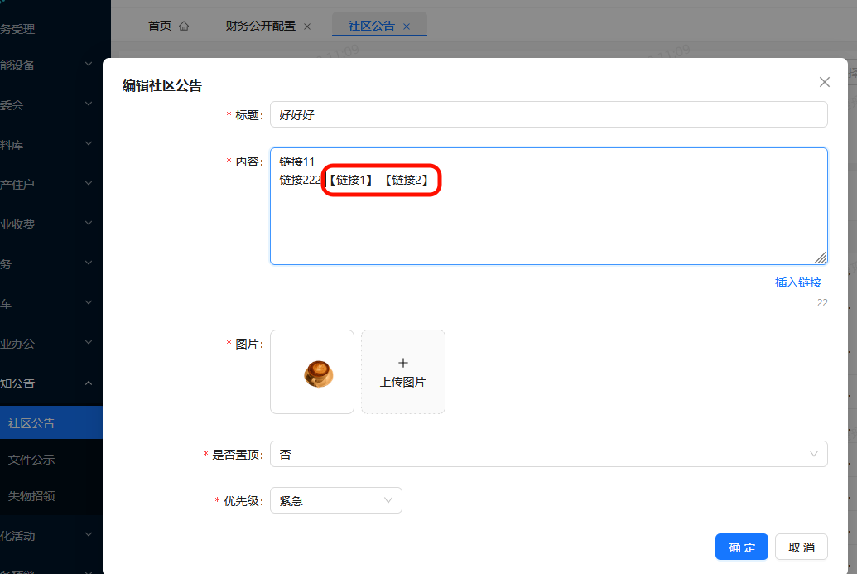The width and height of the screenshot is (857, 574).
Task: Click the 取消 cancel button
Action: (801, 547)
